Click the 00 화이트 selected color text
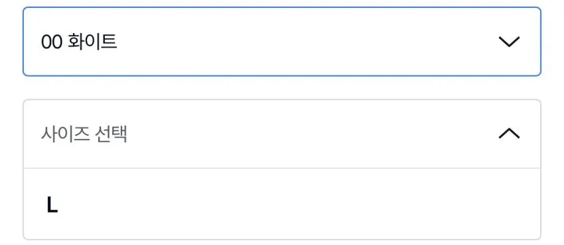564x245 pixels. point(79,42)
